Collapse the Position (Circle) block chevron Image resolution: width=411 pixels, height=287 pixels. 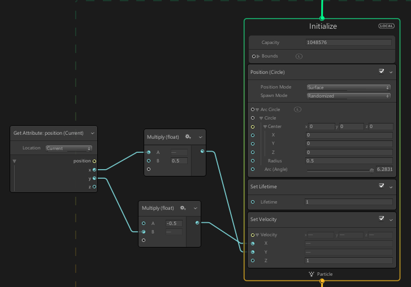click(391, 72)
